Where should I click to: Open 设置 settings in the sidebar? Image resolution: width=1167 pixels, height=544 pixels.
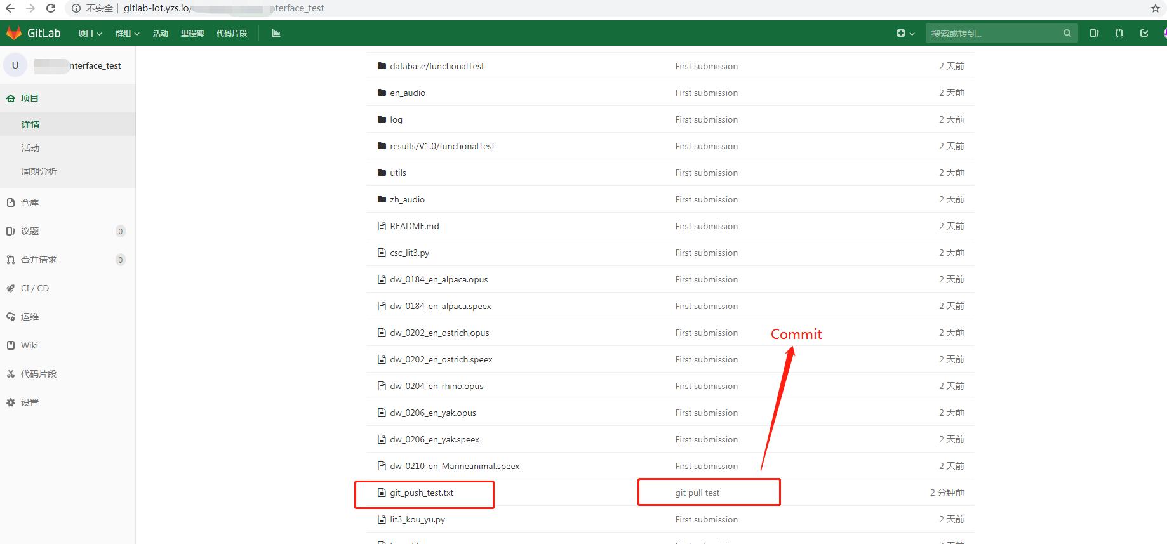click(29, 402)
